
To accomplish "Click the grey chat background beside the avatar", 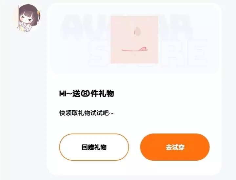I will tap(23, 90).
